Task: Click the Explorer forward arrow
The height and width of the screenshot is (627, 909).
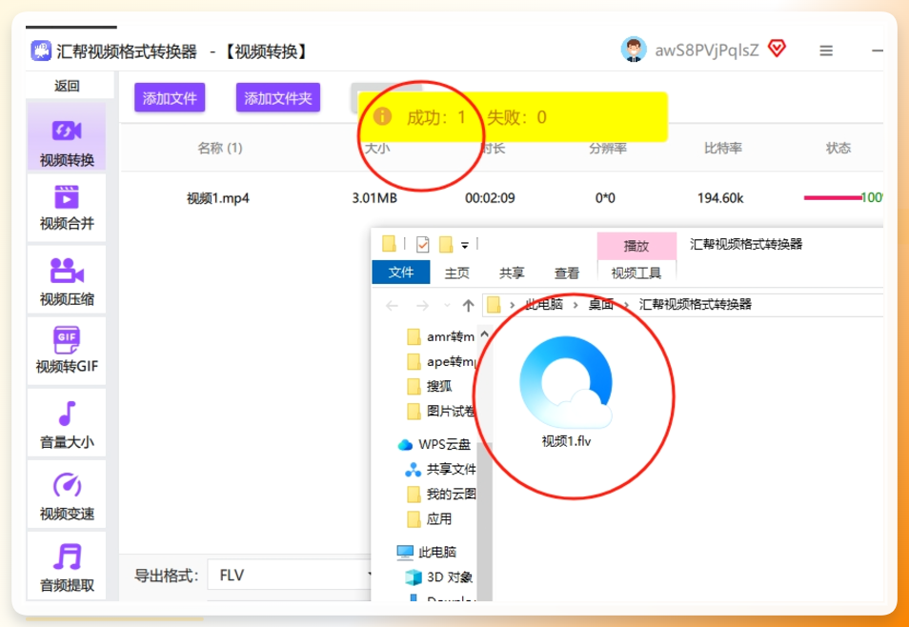Action: click(423, 305)
